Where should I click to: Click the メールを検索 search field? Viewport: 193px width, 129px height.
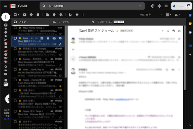(90, 6)
